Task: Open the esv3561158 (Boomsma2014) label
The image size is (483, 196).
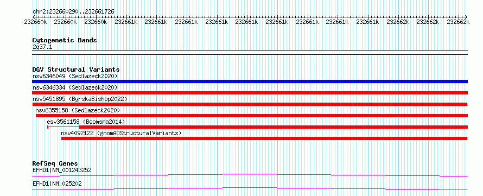Action: pos(86,122)
